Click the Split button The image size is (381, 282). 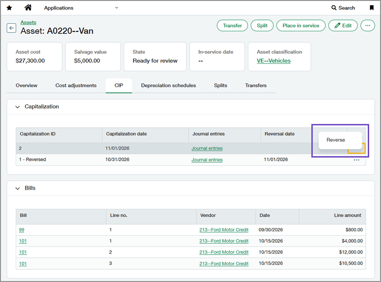pyautogui.click(x=262, y=26)
